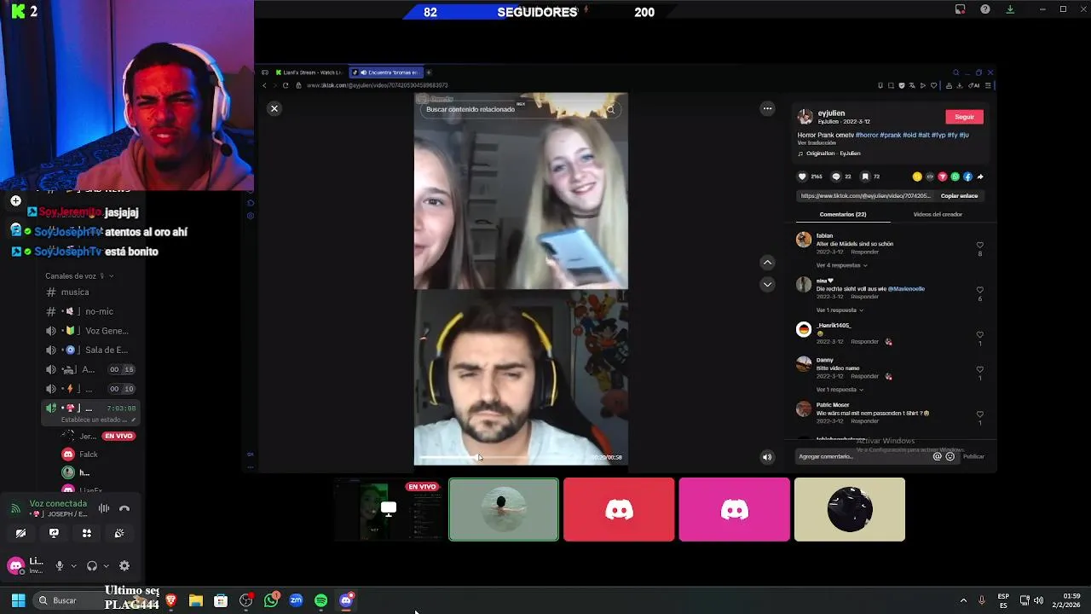This screenshot has width=1091, height=614.
Task: Open the Brave browser taskbar icon
Action: tap(171, 600)
